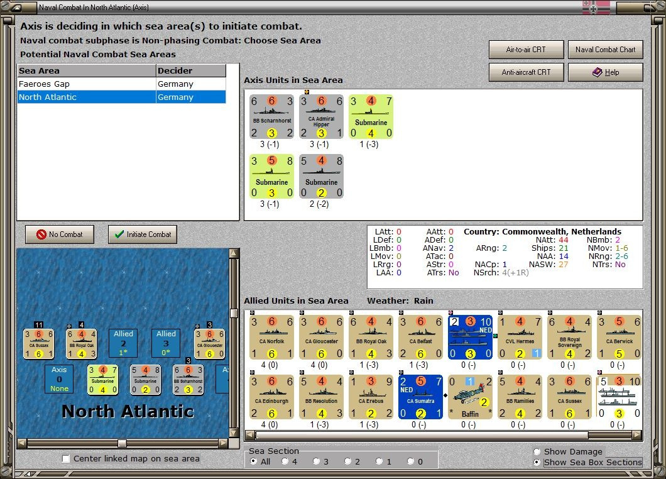Image resolution: width=666 pixels, height=479 pixels.
Task: Select the yellow Submarine with stats 3 4 7
Action: click(371, 117)
